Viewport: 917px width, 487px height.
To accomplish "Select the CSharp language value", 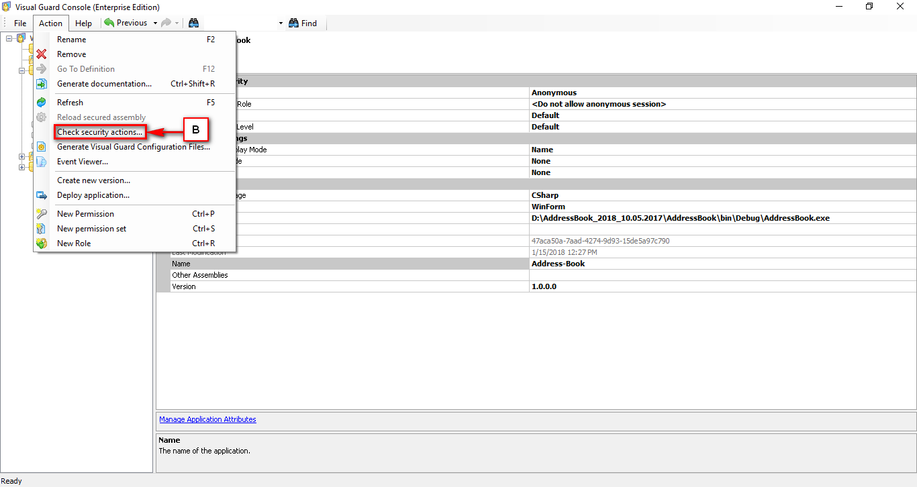I will (545, 195).
